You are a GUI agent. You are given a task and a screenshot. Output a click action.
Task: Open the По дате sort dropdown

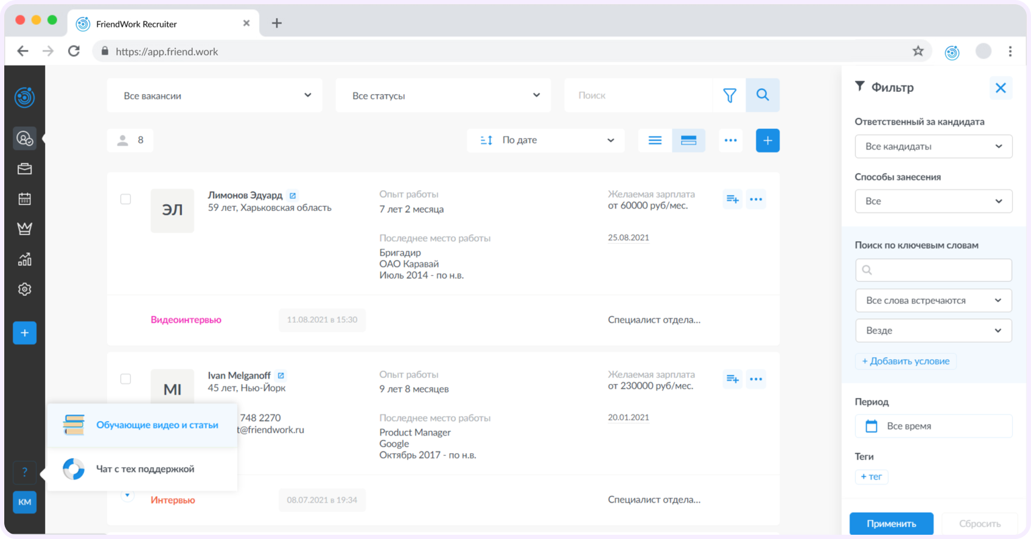[546, 140]
